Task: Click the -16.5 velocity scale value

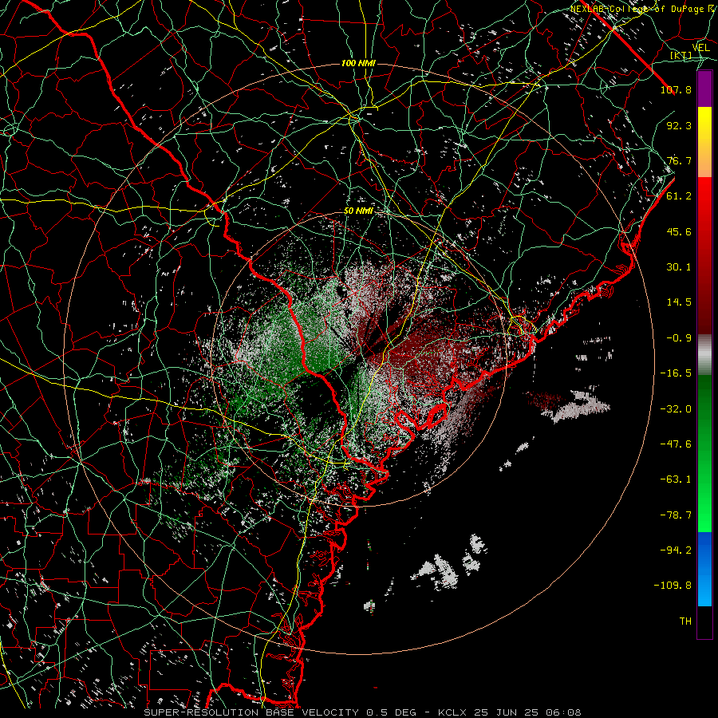Action: coord(676,373)
